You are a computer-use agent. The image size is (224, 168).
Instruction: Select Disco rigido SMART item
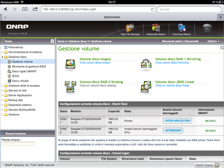[24, 71]
